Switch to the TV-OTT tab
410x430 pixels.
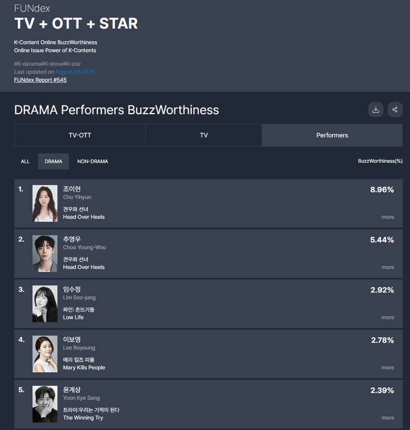point(80,135)
